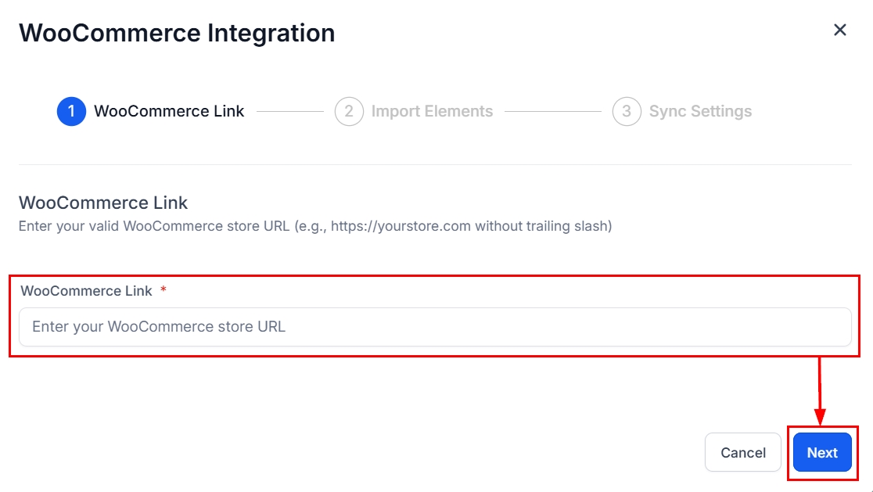Click the red required asterisk
This screenshot has height=492, width=873.
[x=163, y=290]
